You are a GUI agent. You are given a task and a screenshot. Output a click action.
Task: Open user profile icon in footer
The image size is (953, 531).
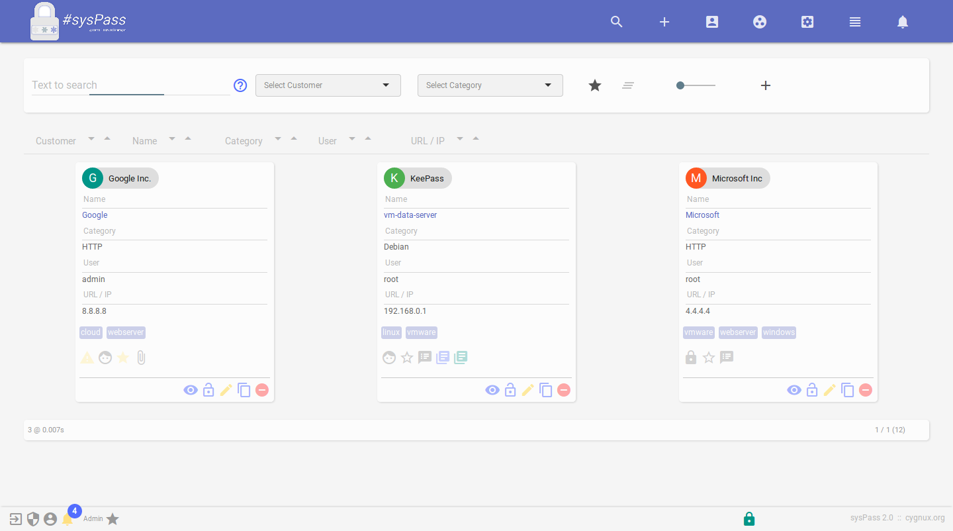[50, 519]
